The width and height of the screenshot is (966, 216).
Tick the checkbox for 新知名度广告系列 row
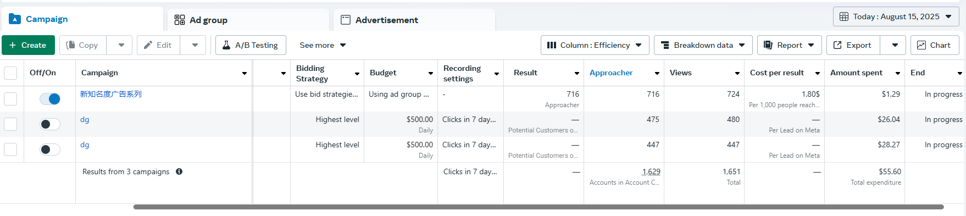click(x=10, y=99)
